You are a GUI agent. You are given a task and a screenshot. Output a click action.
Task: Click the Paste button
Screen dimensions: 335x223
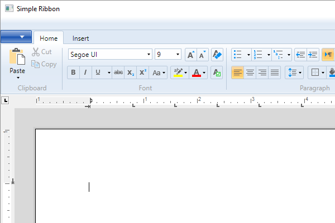tap(17, 60)
